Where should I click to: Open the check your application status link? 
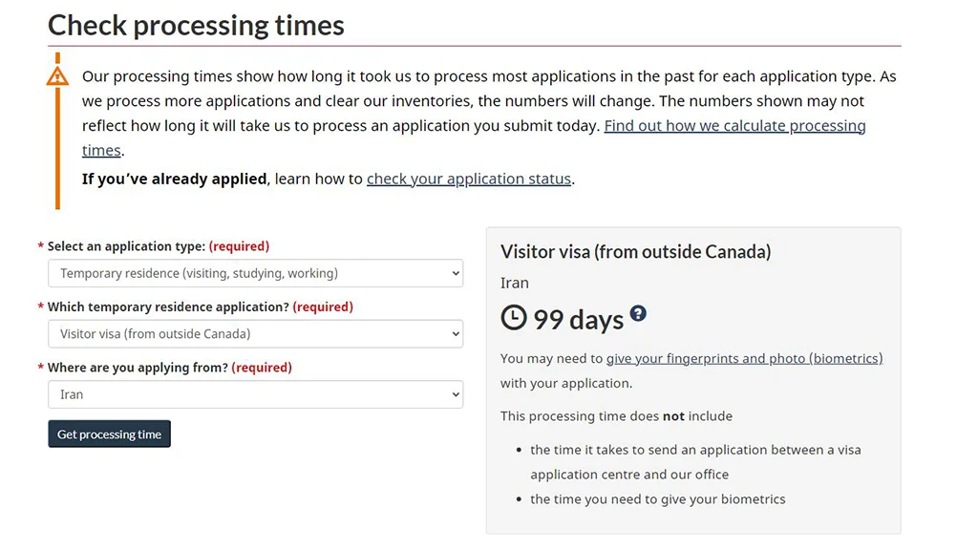tap(468, 179)
